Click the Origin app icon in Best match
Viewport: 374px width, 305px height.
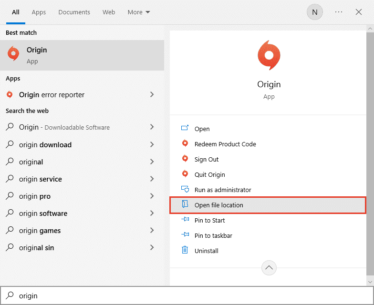[14, 54]
